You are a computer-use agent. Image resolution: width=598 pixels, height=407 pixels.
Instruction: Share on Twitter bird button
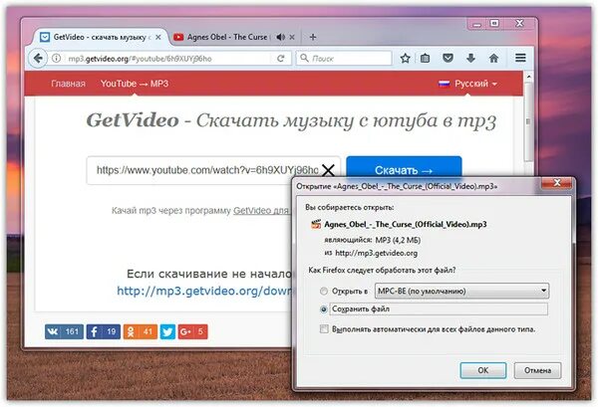[x=167, y=331]
